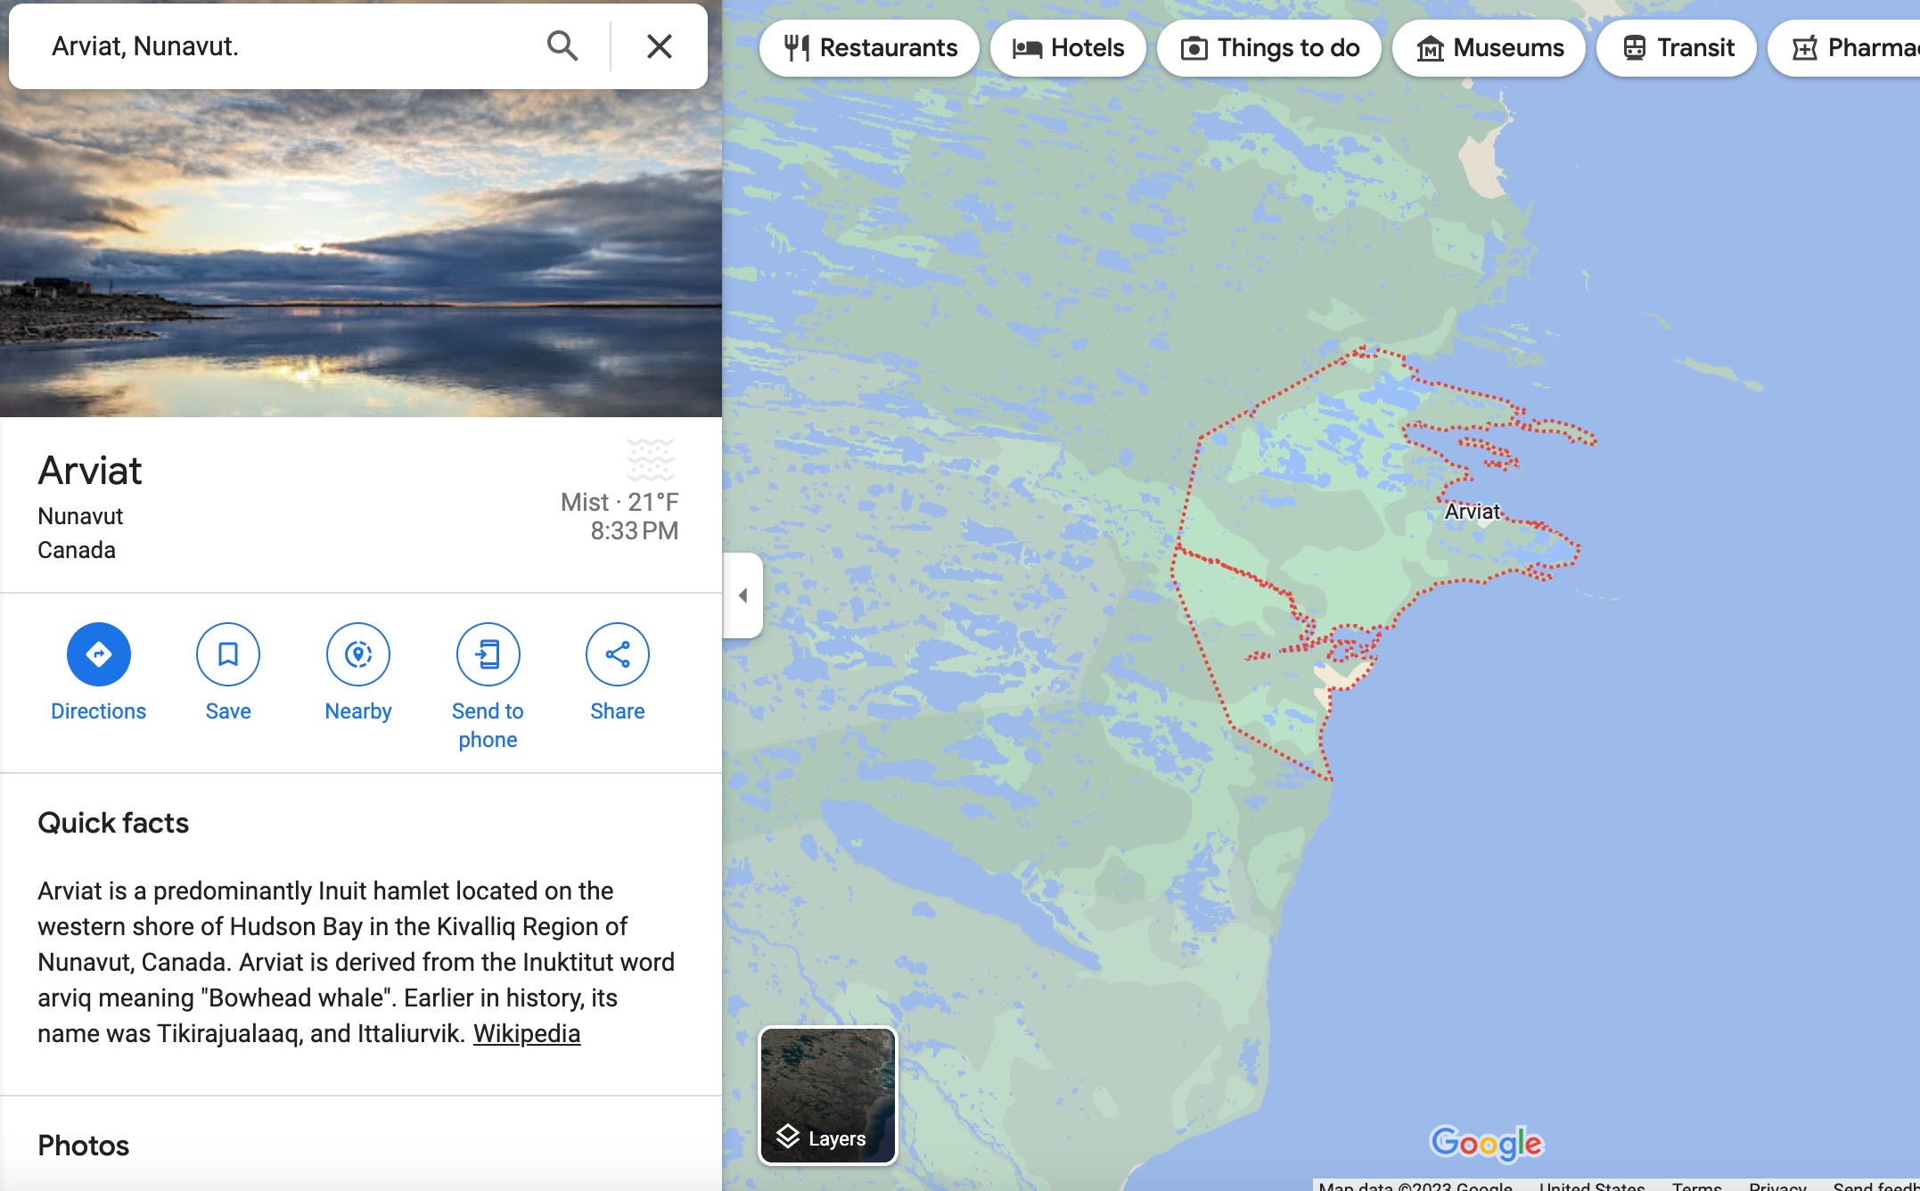Select the Restaurants category chip
This screenshot has width=1920, height=1191.
(x=869, y=48)
